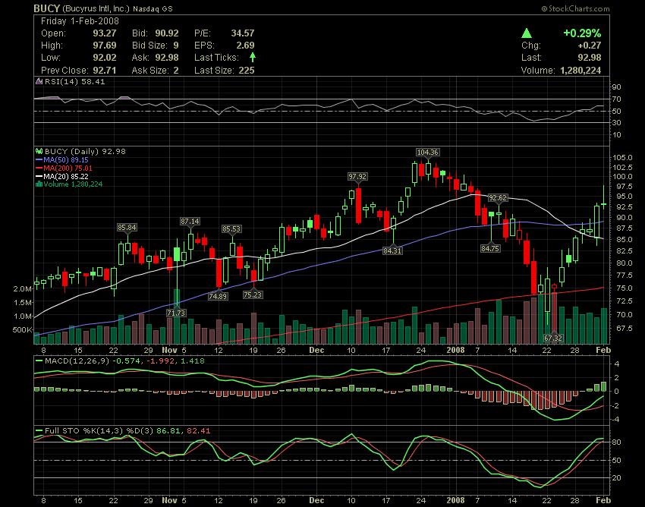Click the RSI(14) 58.41 label
Viewport: 645px width, 507px height.
[x=75, y=81]
